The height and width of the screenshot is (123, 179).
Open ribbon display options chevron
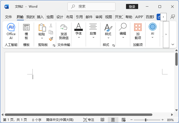(x=173, y=44)
